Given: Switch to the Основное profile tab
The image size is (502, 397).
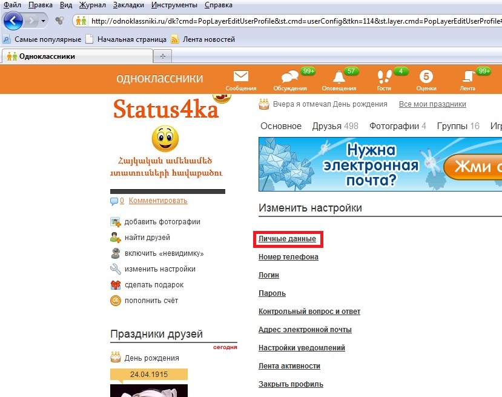Looking at the screenshot, I should point(281,126).
